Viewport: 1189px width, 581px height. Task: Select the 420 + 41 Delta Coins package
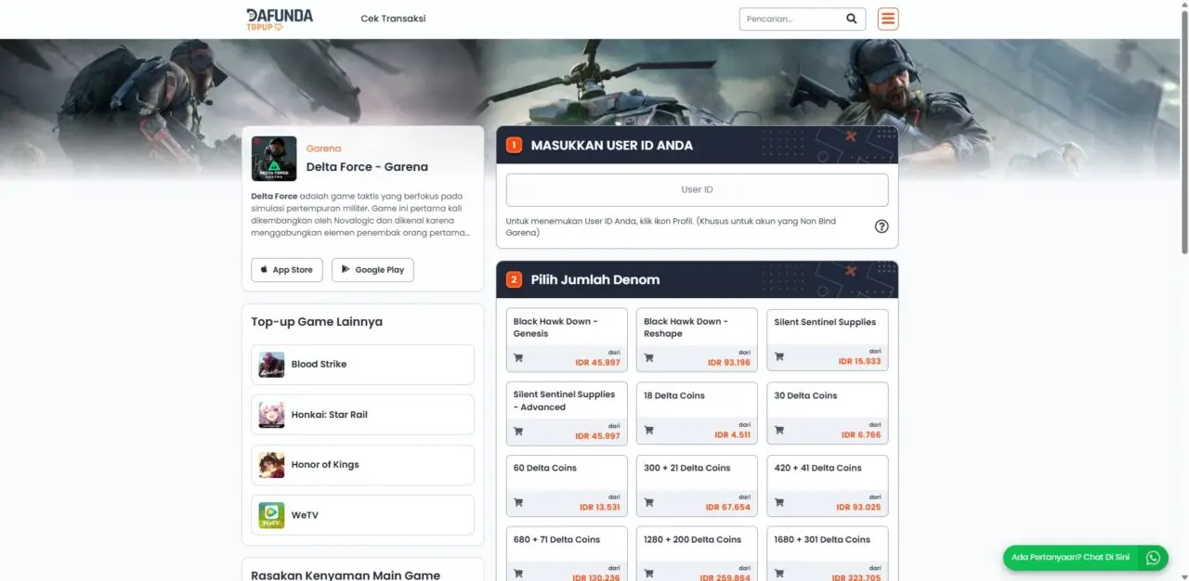828,485
